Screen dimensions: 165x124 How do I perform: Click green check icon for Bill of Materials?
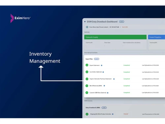(87, 86)
